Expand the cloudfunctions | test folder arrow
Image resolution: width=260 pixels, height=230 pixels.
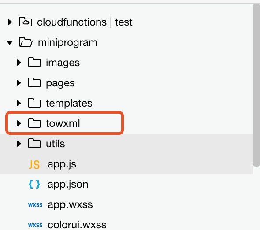[x=10, y=22]
